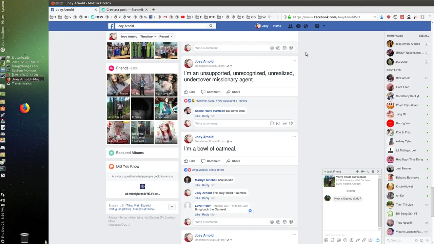Open the options menu of the oatmeal post
The width and height of the screenshot is (434, 244).
coord(294,136)
